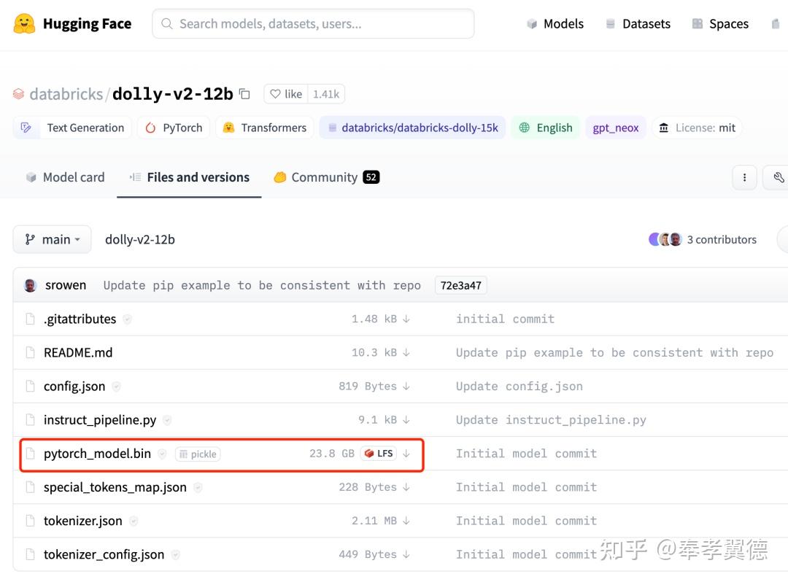Click the Hugging Face emoji logo
The width and height of the screenshot is (788, 582).
coord(24,23)
